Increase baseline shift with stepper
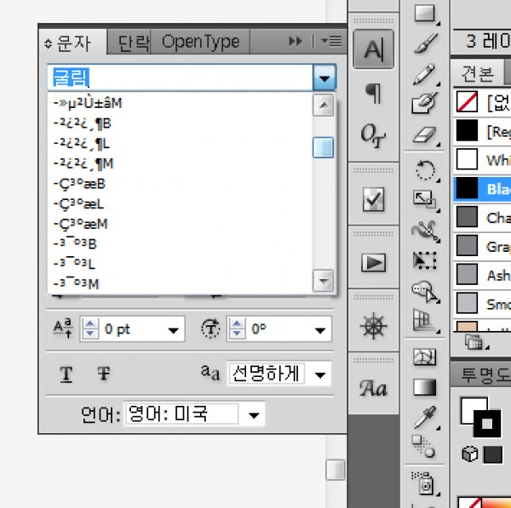Viewport: 511px width, 508px height. tap(90, 324)
